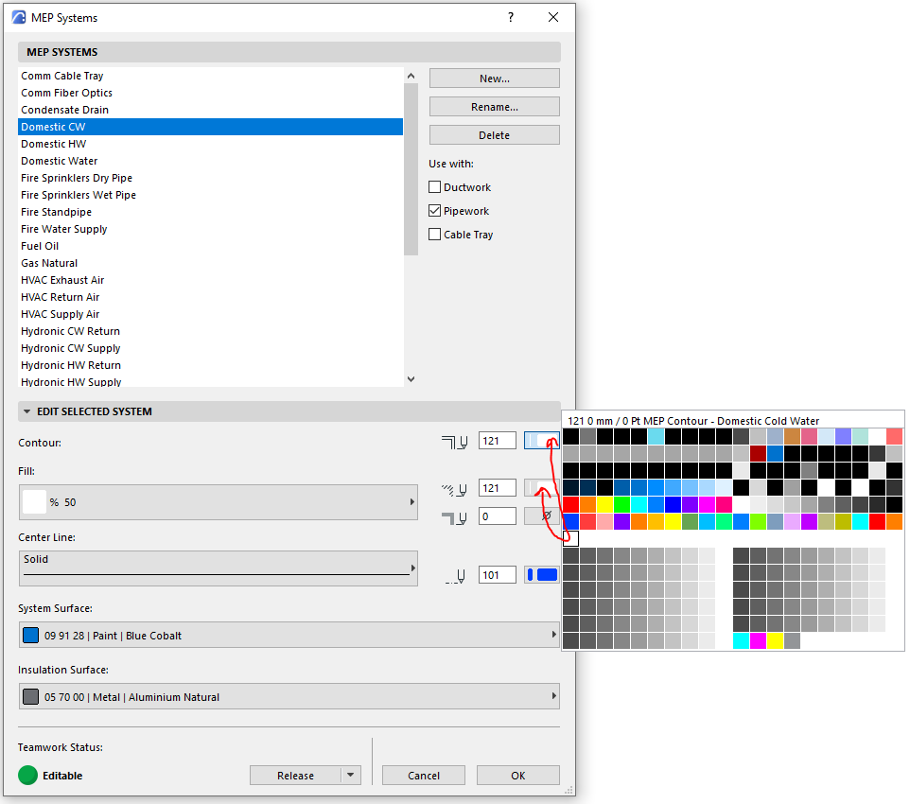Select the Domestic Water system
The height and width of the screenshot is (804, 910).
coord(211,161)
